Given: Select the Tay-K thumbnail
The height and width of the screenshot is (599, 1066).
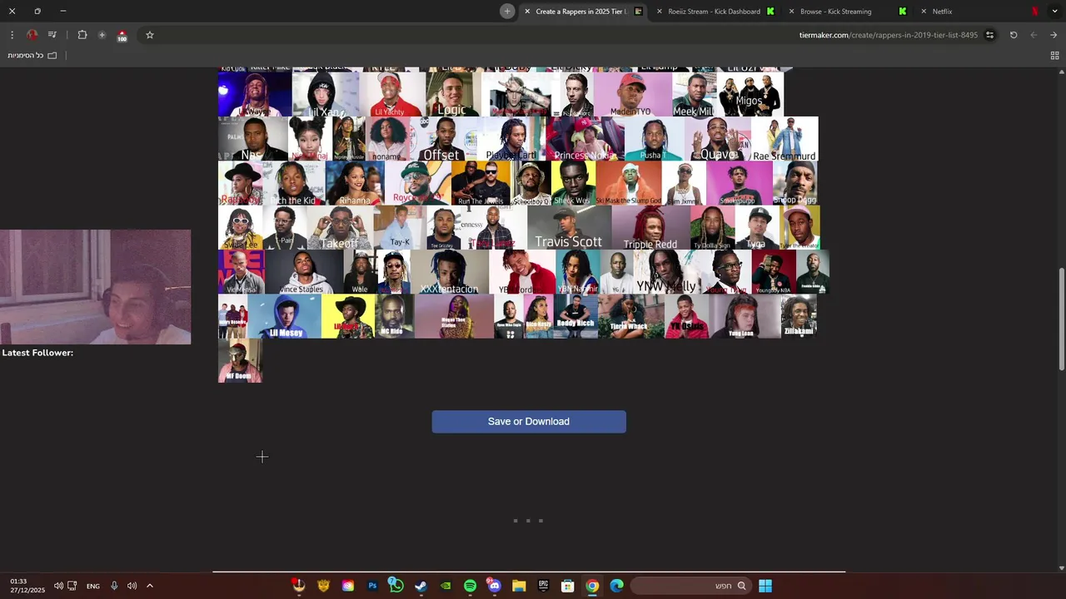Looking at the screenshot, I should (x=400, y=228).
